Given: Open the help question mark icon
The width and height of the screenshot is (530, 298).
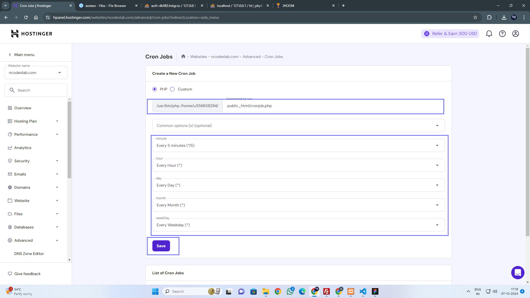Looking at the screenshot, I should click(502, 34).
